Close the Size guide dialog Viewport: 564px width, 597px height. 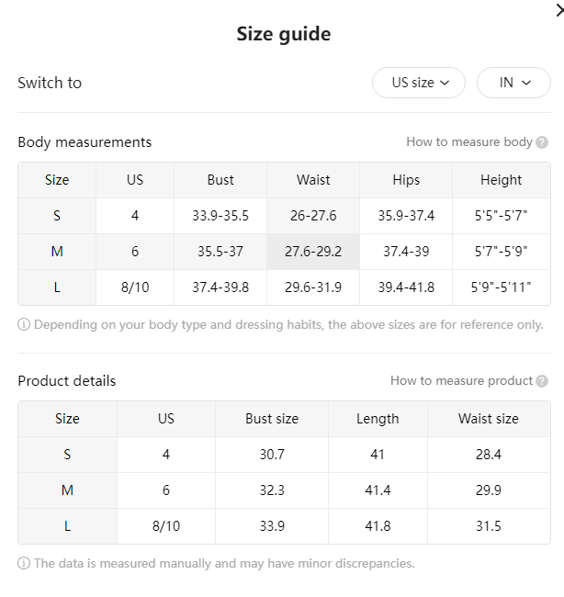coord(559,11)
